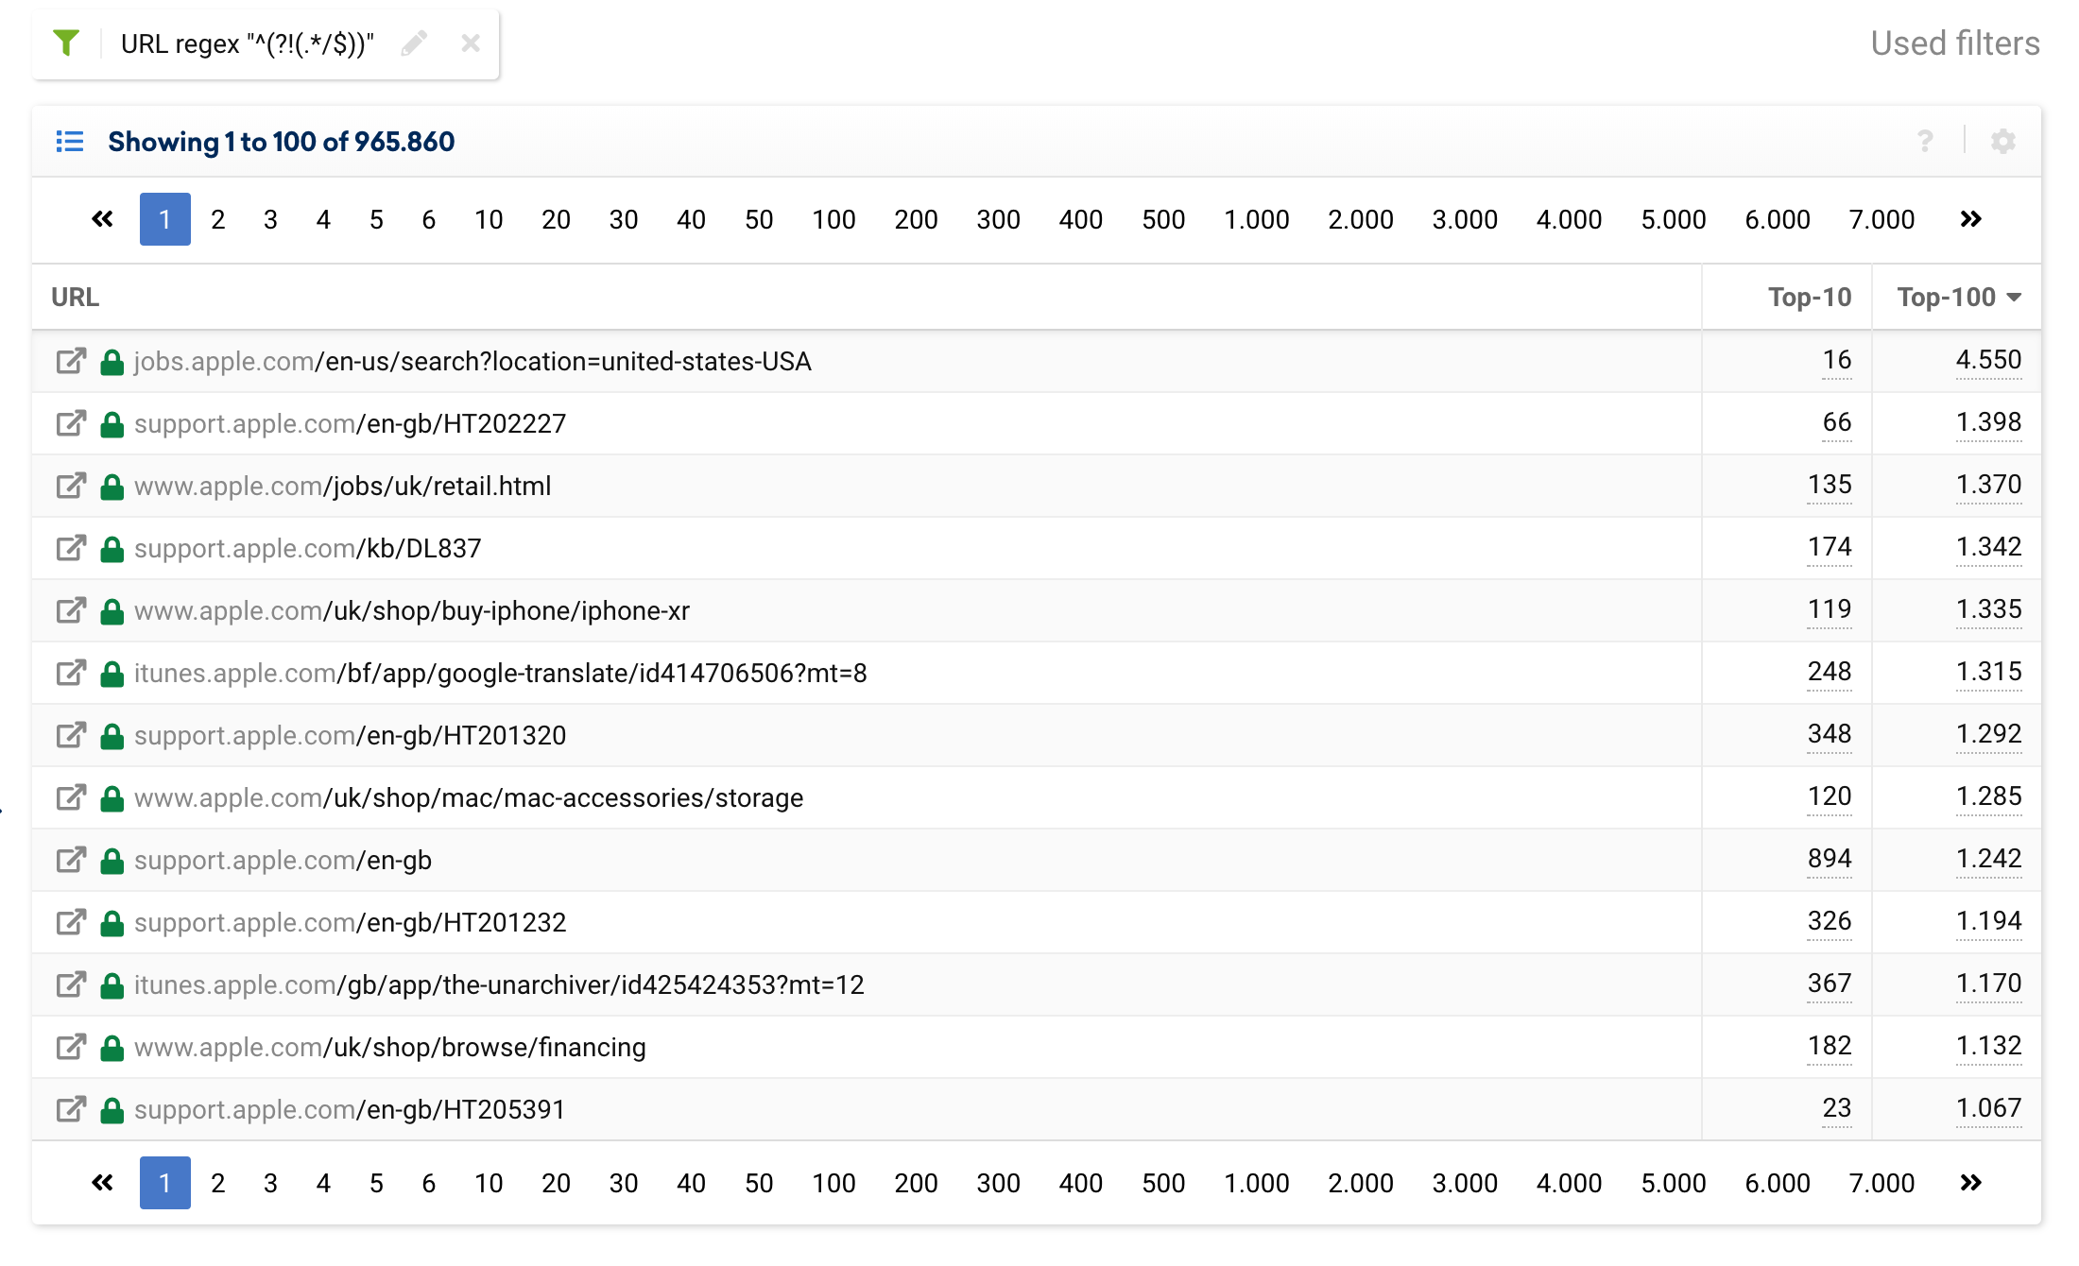Viewport: 2079px width, 1266px height.
Task: Open external link icon for HT202227 row
Action: click(x=72, y=423)
